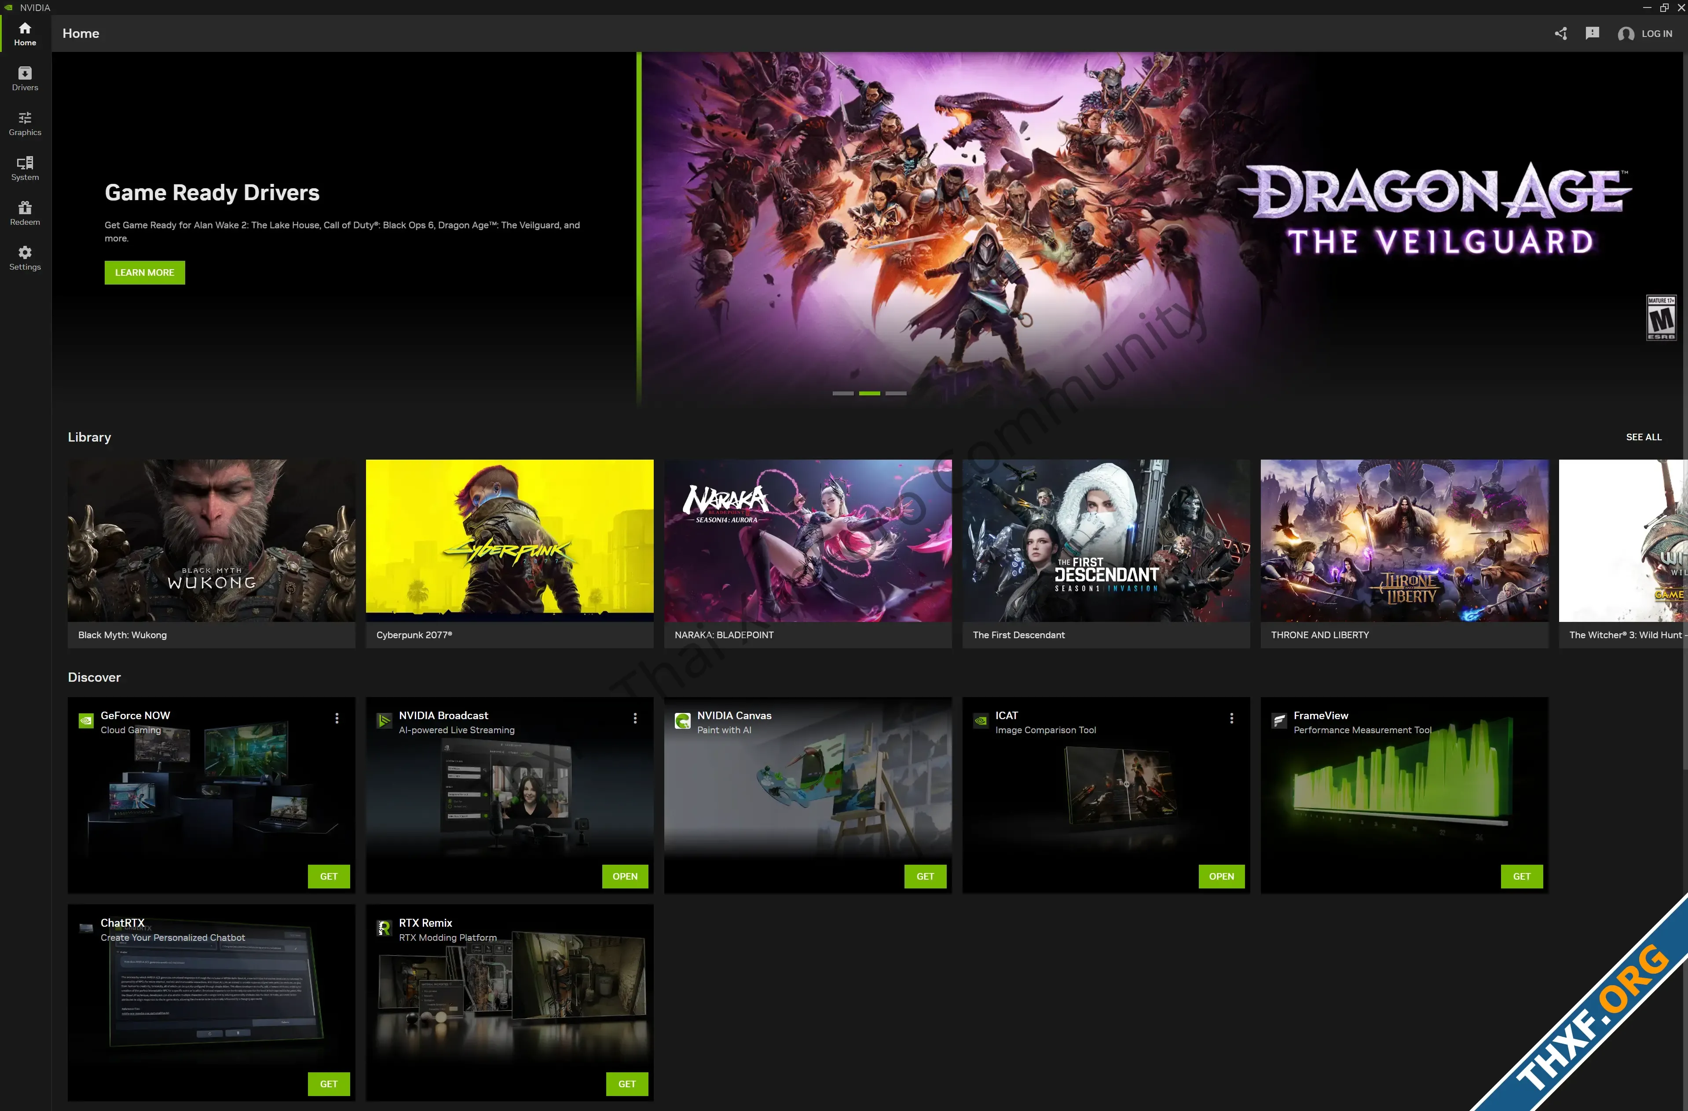Click the LEARN MORE button
The image size is (1688, 1111).
point(145,272)
